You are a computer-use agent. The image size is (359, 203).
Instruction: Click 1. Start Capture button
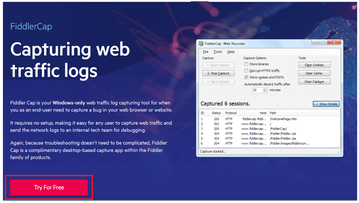[x=218, y=65]
